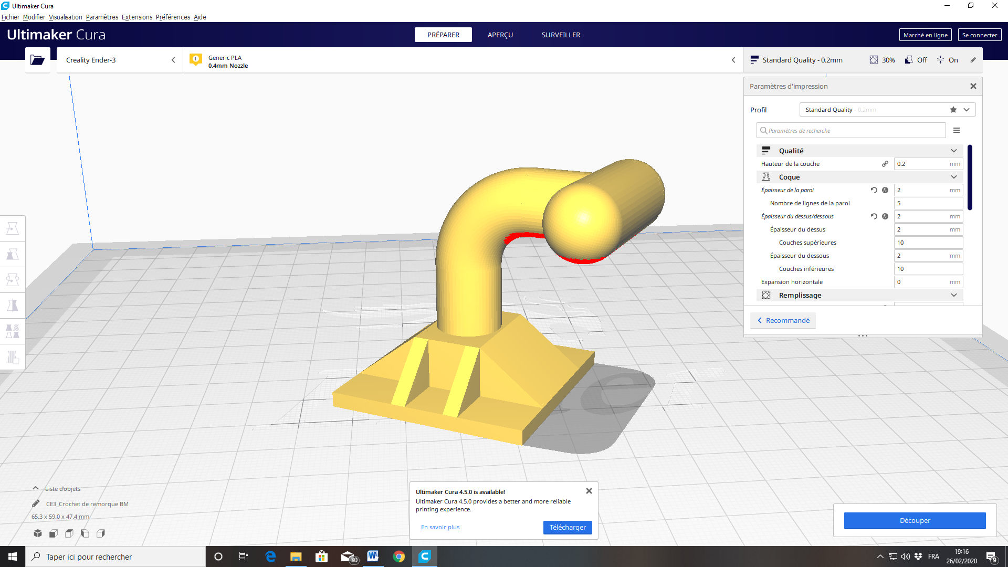This screenshot has height=567, width=1008.
Task: Return to Recommandé settings mode
Action: tap(783, 320)
